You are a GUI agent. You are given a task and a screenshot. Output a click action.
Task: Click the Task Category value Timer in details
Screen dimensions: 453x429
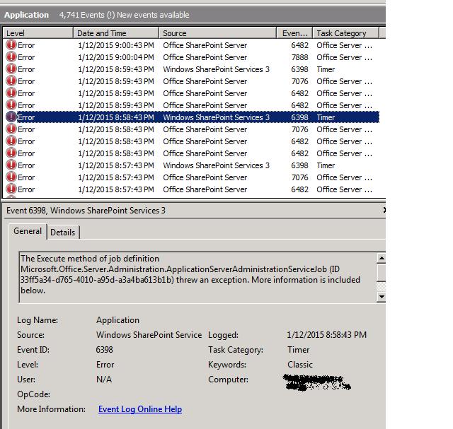[299, 350]
